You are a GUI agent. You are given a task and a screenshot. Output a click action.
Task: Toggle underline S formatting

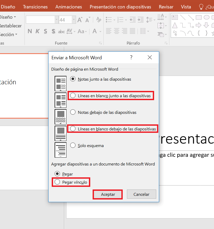pyautogui.click(x=45, y=31)
